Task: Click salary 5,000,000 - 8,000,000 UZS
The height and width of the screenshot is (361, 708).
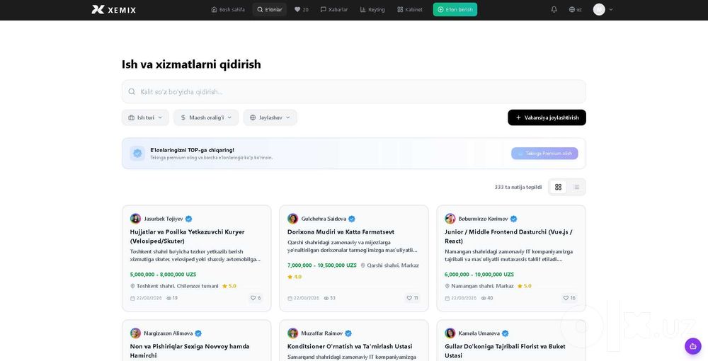Action: (x=163, y=275)
